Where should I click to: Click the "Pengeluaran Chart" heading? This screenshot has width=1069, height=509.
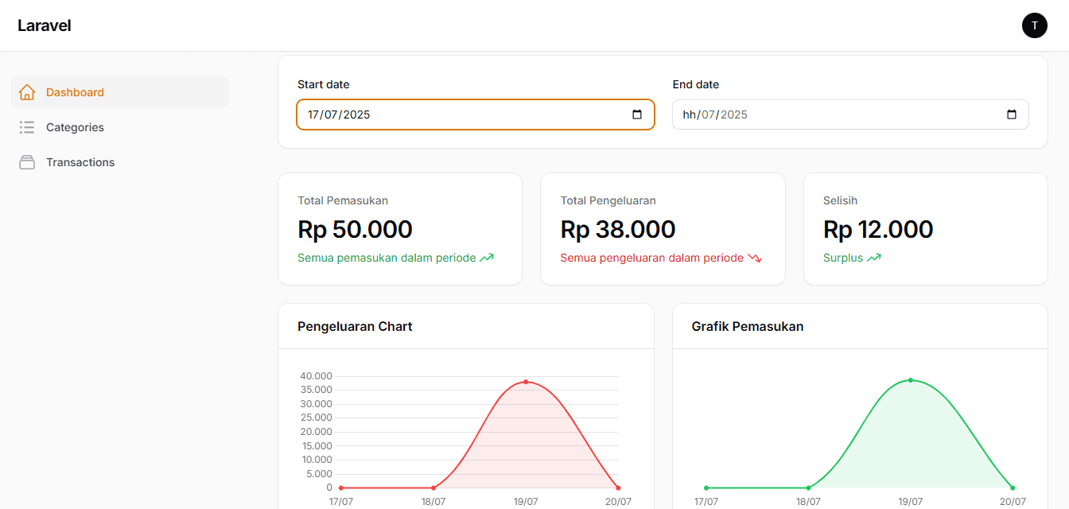(355, 326)
